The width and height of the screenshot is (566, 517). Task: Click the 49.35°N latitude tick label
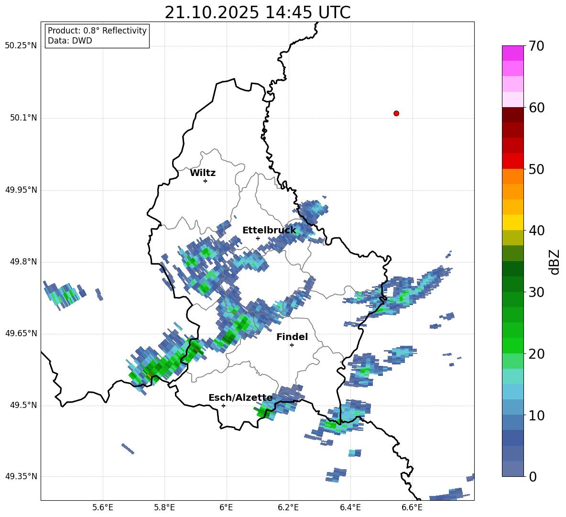click(x=21, y=477)
